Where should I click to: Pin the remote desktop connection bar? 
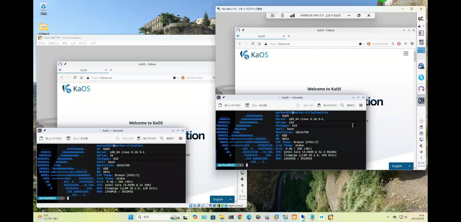coord(272,15)
